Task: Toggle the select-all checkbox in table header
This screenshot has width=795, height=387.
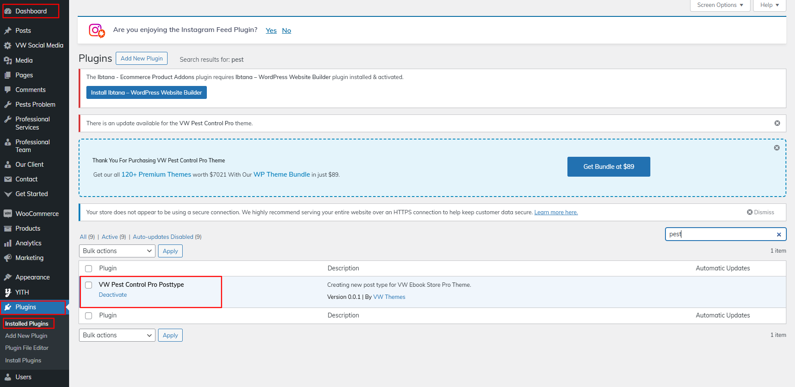Action: 89,269
